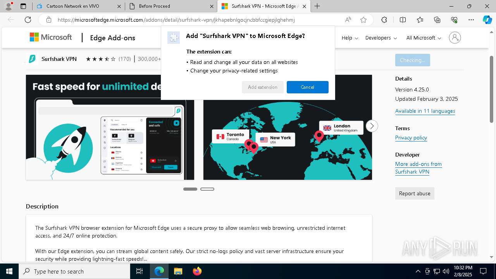This screenshot has height=279, width=496.
Task: Open Collections icon
Action: [437, 20]
